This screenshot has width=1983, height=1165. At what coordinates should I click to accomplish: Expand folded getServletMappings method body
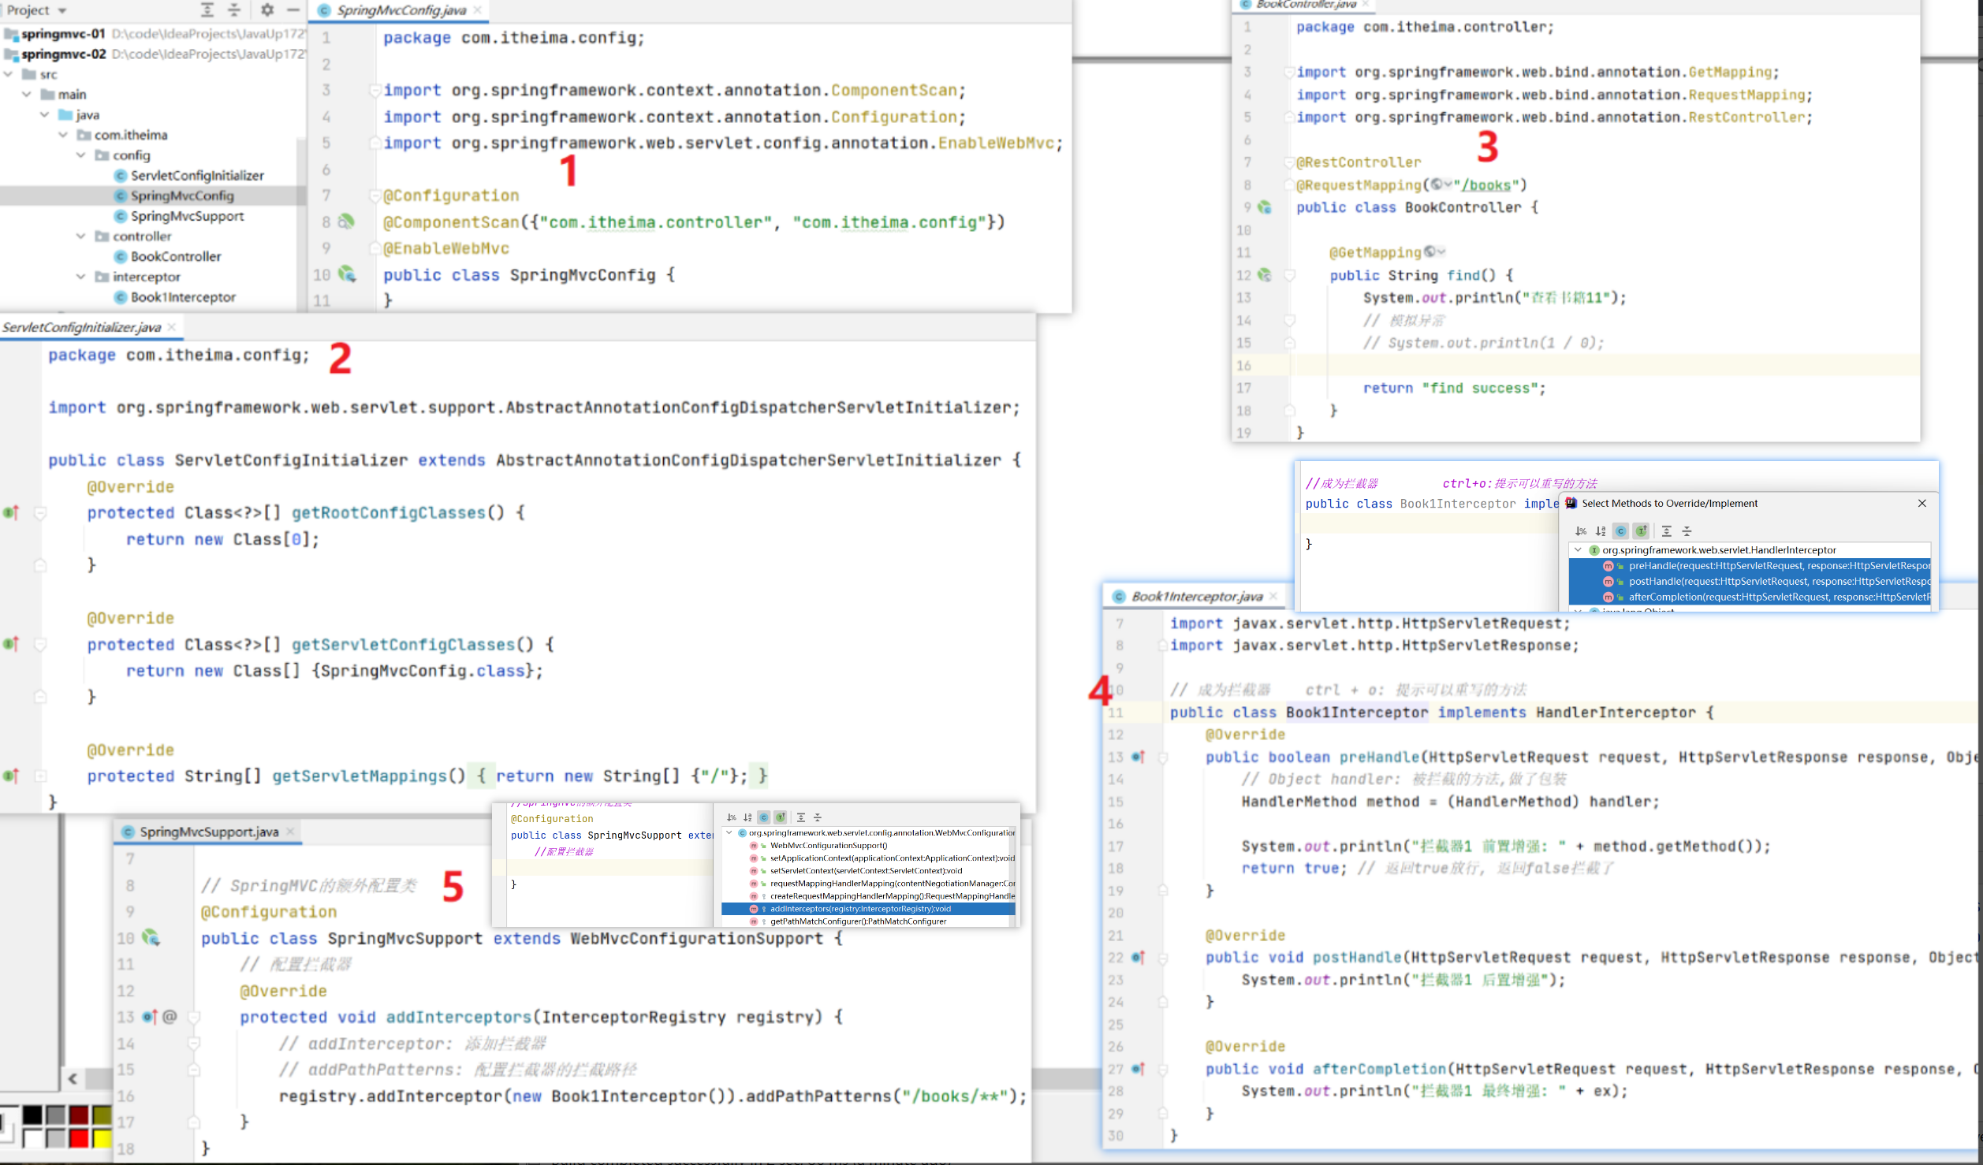click(41, 776)
